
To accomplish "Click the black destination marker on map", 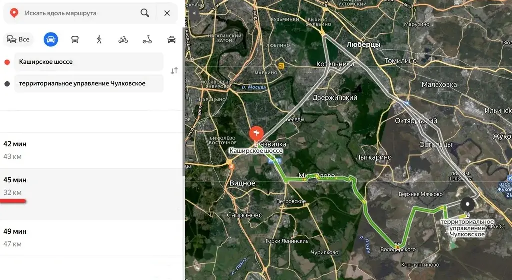I will 467,204.
